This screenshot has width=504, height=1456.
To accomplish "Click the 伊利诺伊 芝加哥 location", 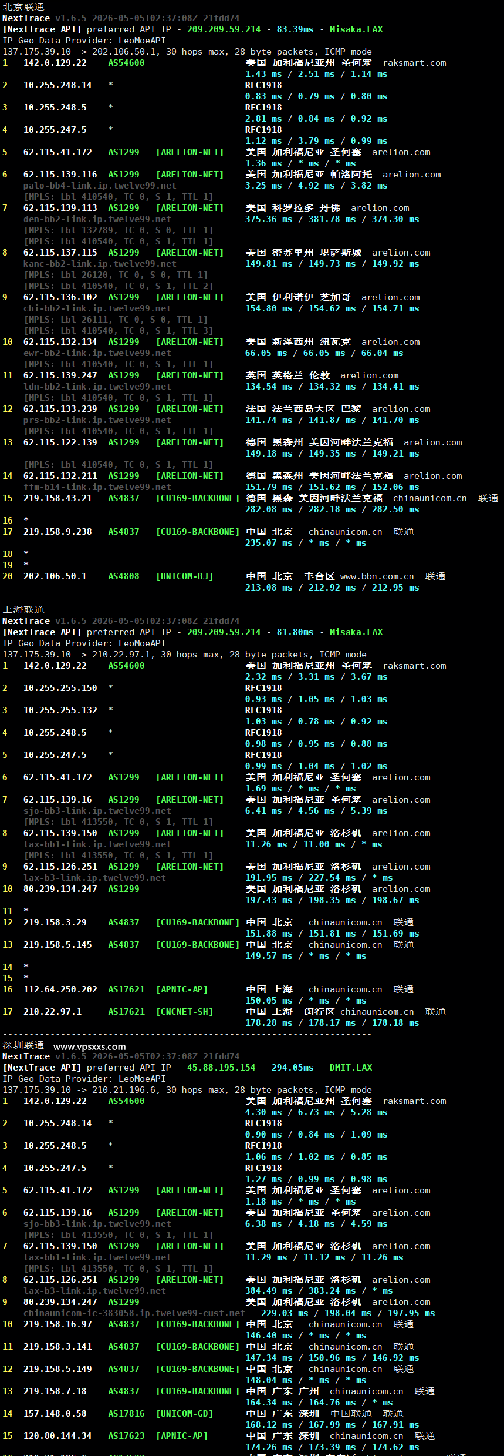I will [x=311, y=297].
